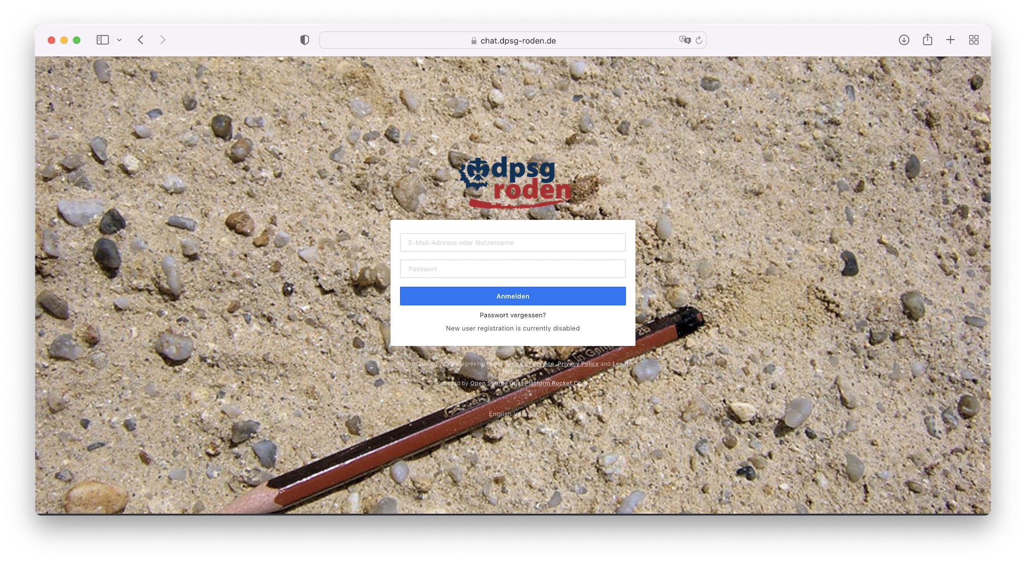Click the address bar showing chat.dpsg-roden.de
The height and width of the screenshot is (562, 1026).
pyautogui.click(x=513, y=40)
